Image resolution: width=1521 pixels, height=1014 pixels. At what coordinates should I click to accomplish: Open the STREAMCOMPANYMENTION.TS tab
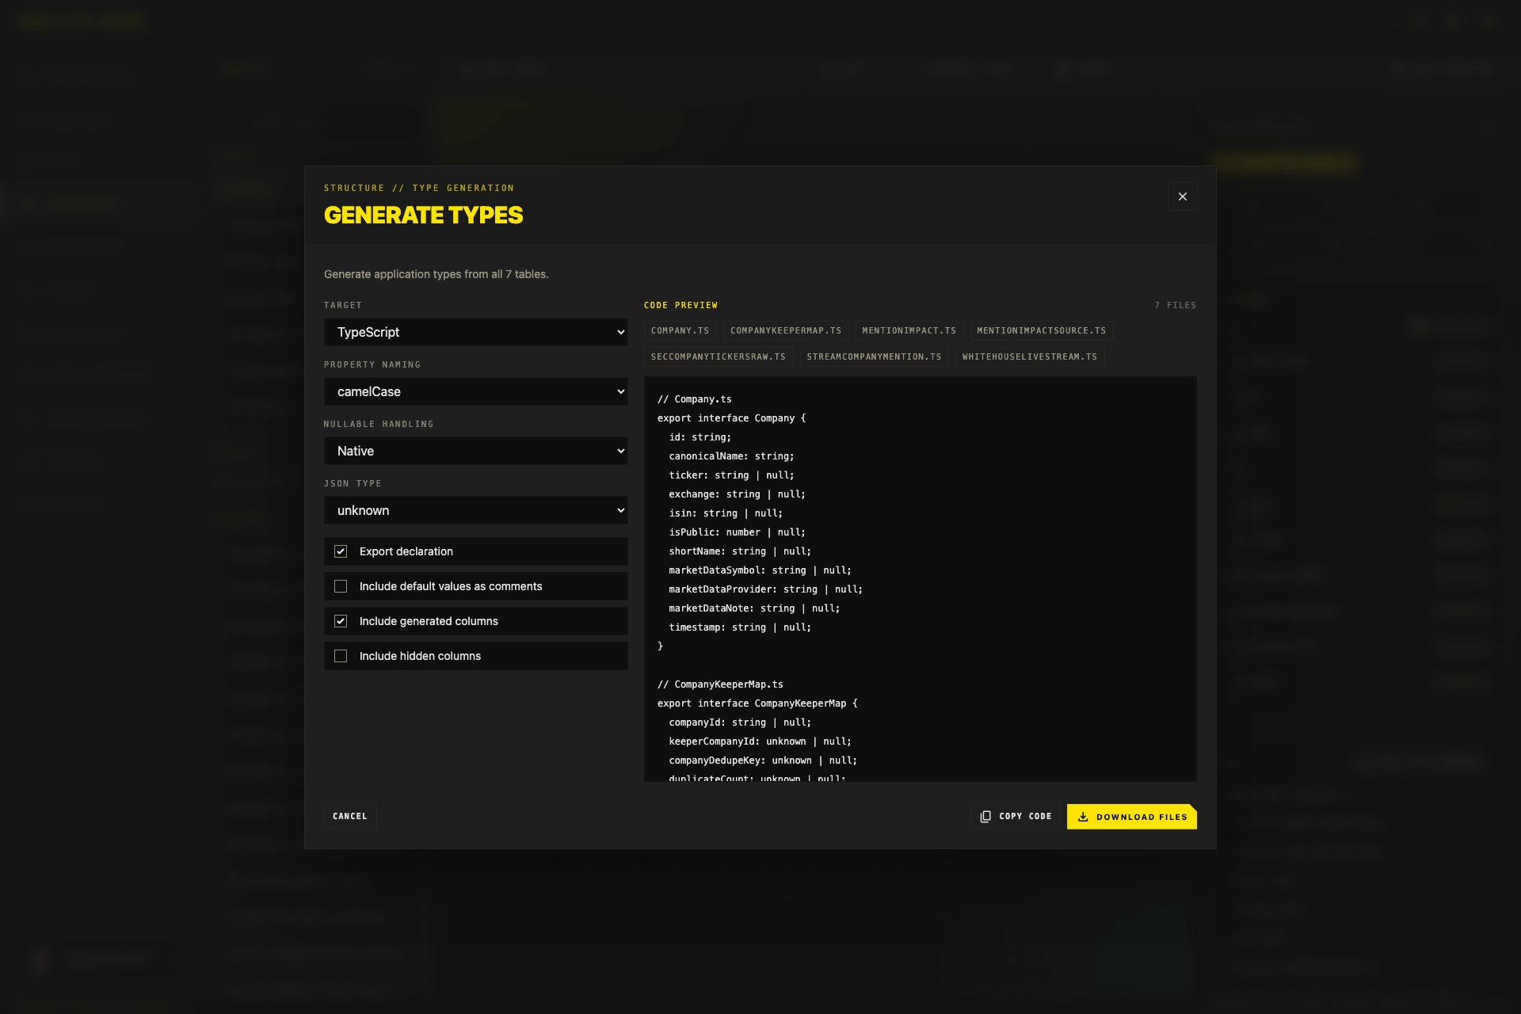(x=875, y=356)
